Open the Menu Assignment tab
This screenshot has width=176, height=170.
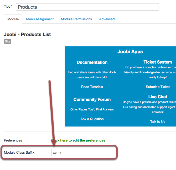40,19
